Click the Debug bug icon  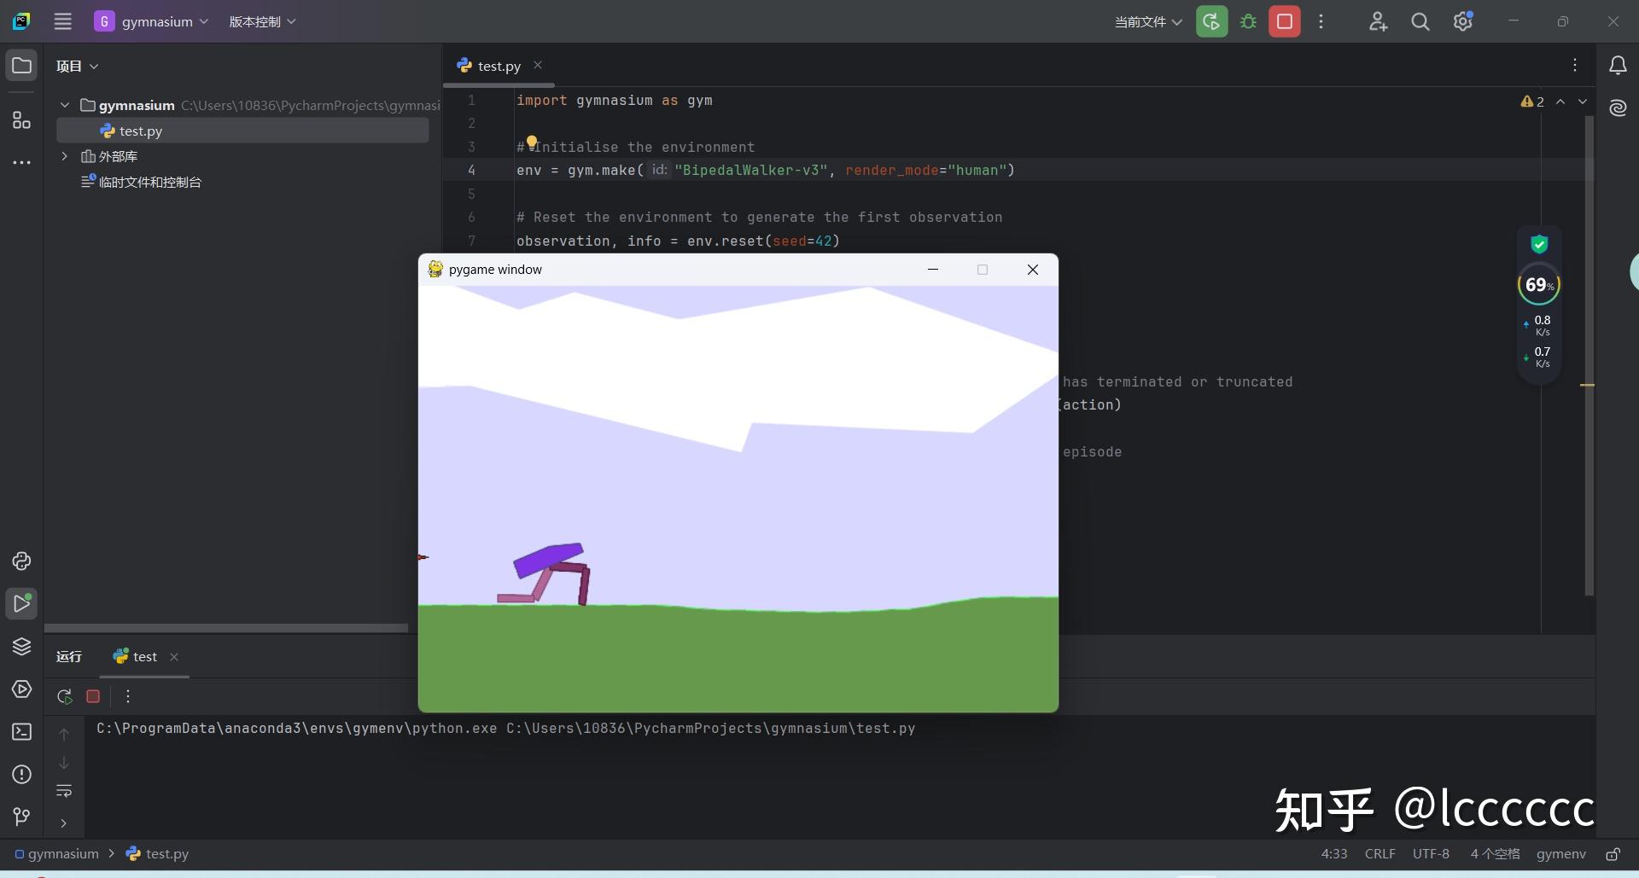1248,21
